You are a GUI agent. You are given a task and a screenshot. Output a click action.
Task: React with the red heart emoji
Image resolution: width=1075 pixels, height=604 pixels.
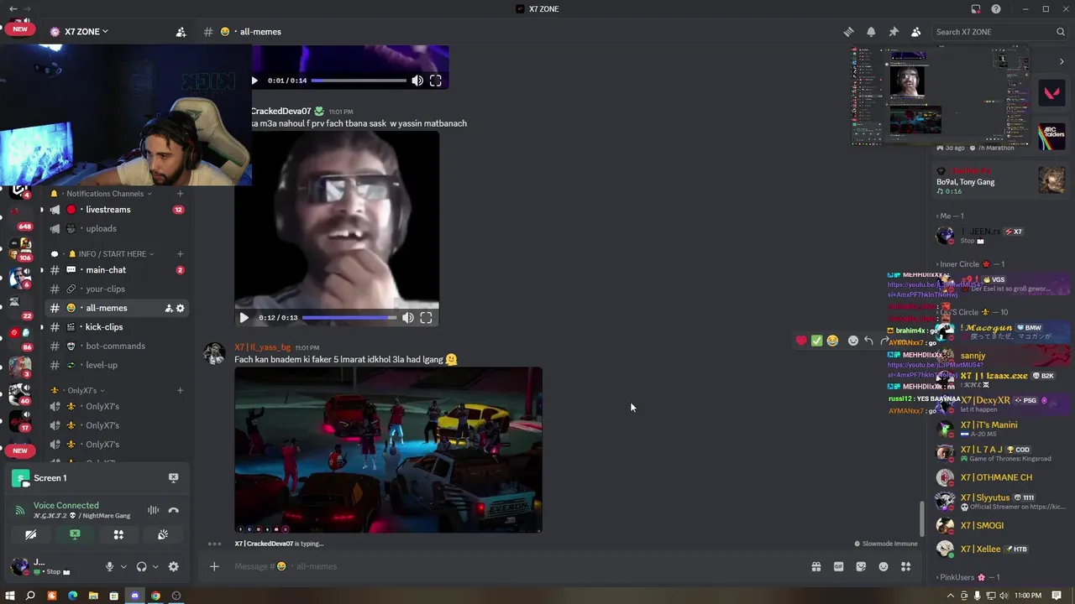click(801, 341)
